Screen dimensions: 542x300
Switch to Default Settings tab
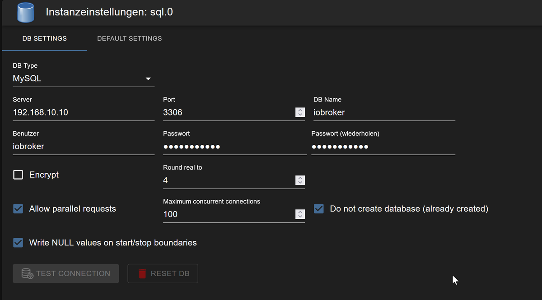pyautogui.click(x=129, y=38)
